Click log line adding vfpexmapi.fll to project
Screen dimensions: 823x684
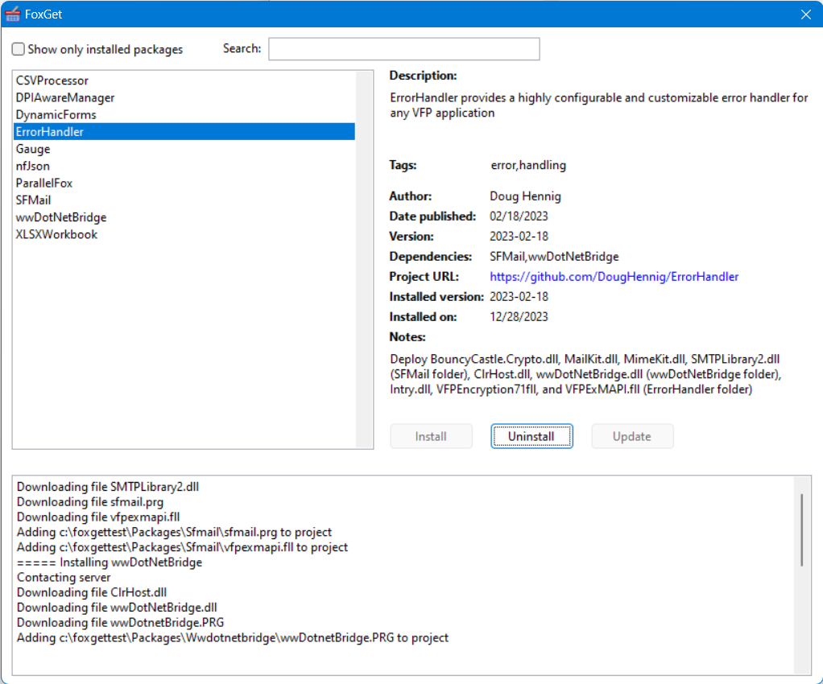tap(182, 547)
